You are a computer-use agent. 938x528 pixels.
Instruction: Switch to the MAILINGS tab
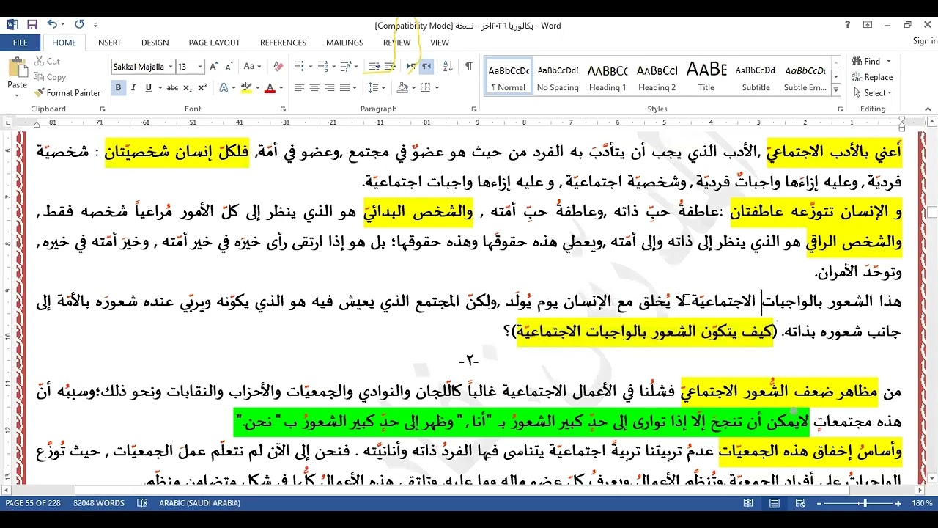click(344, 43)
